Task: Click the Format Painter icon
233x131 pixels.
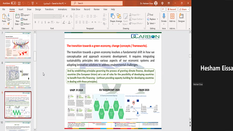Action: [8, 24]
